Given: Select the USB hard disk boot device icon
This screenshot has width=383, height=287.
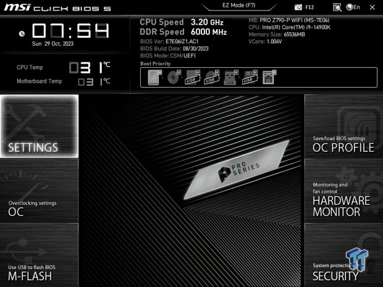Looking at the screenshot, I should [x=193, y=77].
